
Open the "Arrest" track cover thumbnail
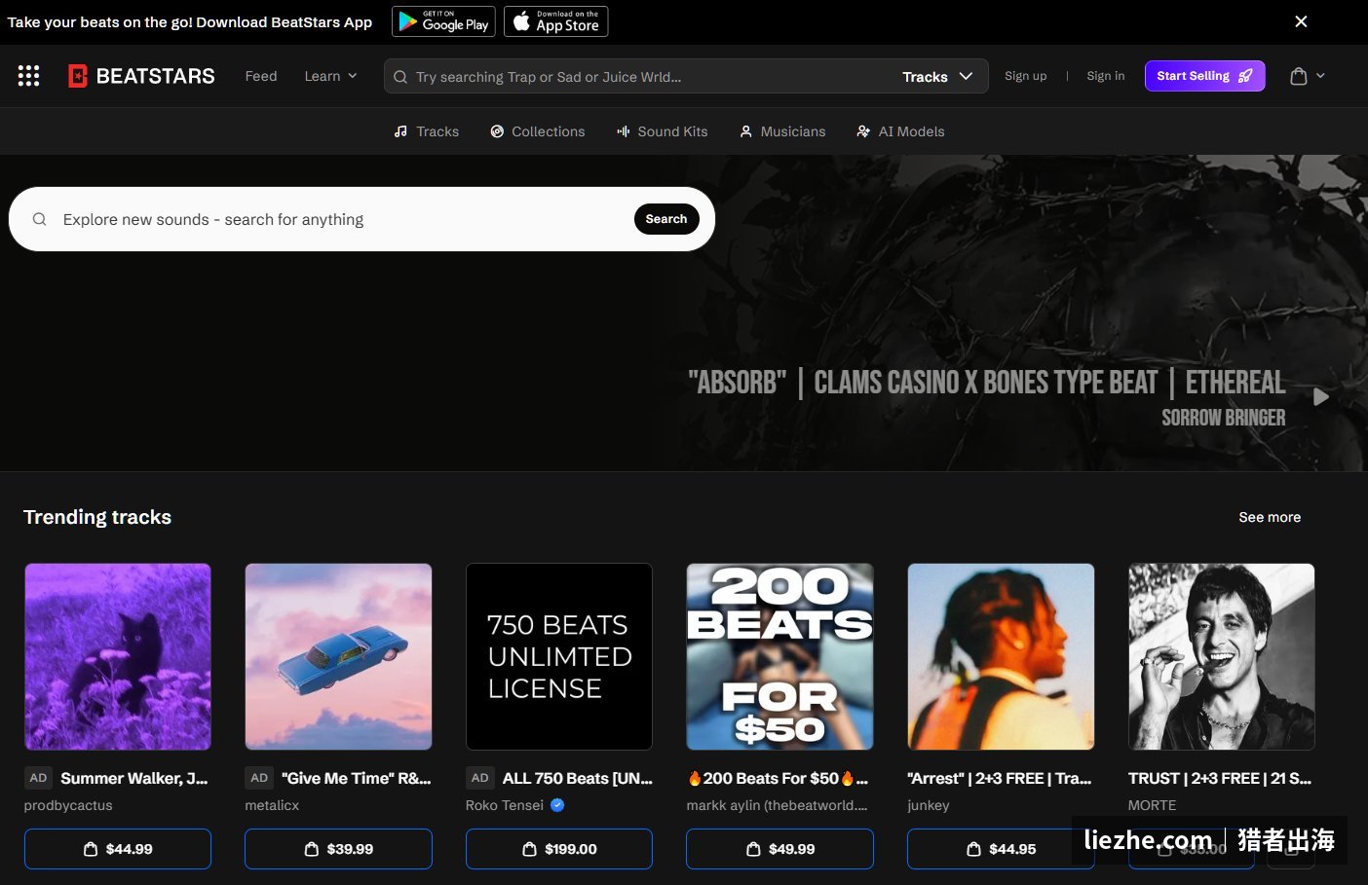click(1001, 657)
